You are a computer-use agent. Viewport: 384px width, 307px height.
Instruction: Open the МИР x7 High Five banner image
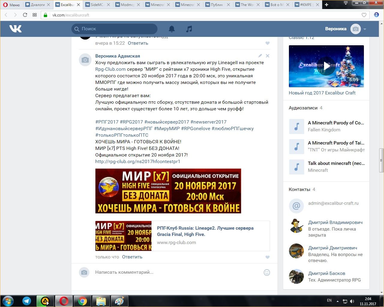[168, 191]
